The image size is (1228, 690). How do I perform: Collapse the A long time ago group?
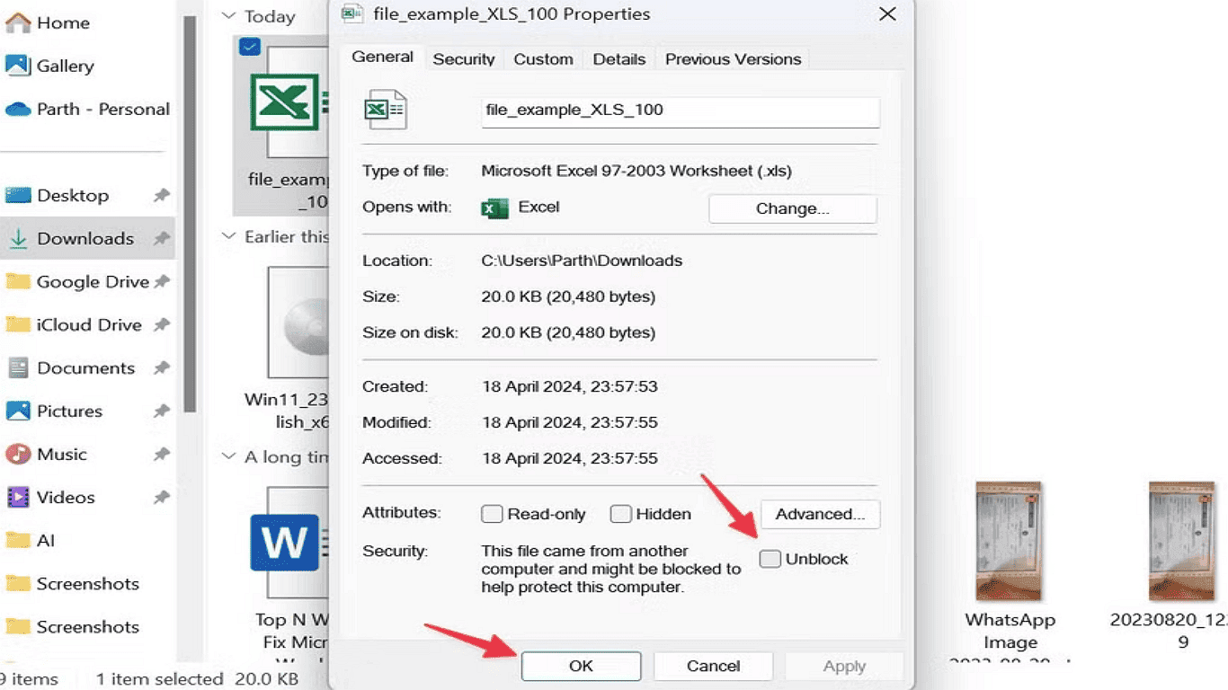(x=228, y=456)
